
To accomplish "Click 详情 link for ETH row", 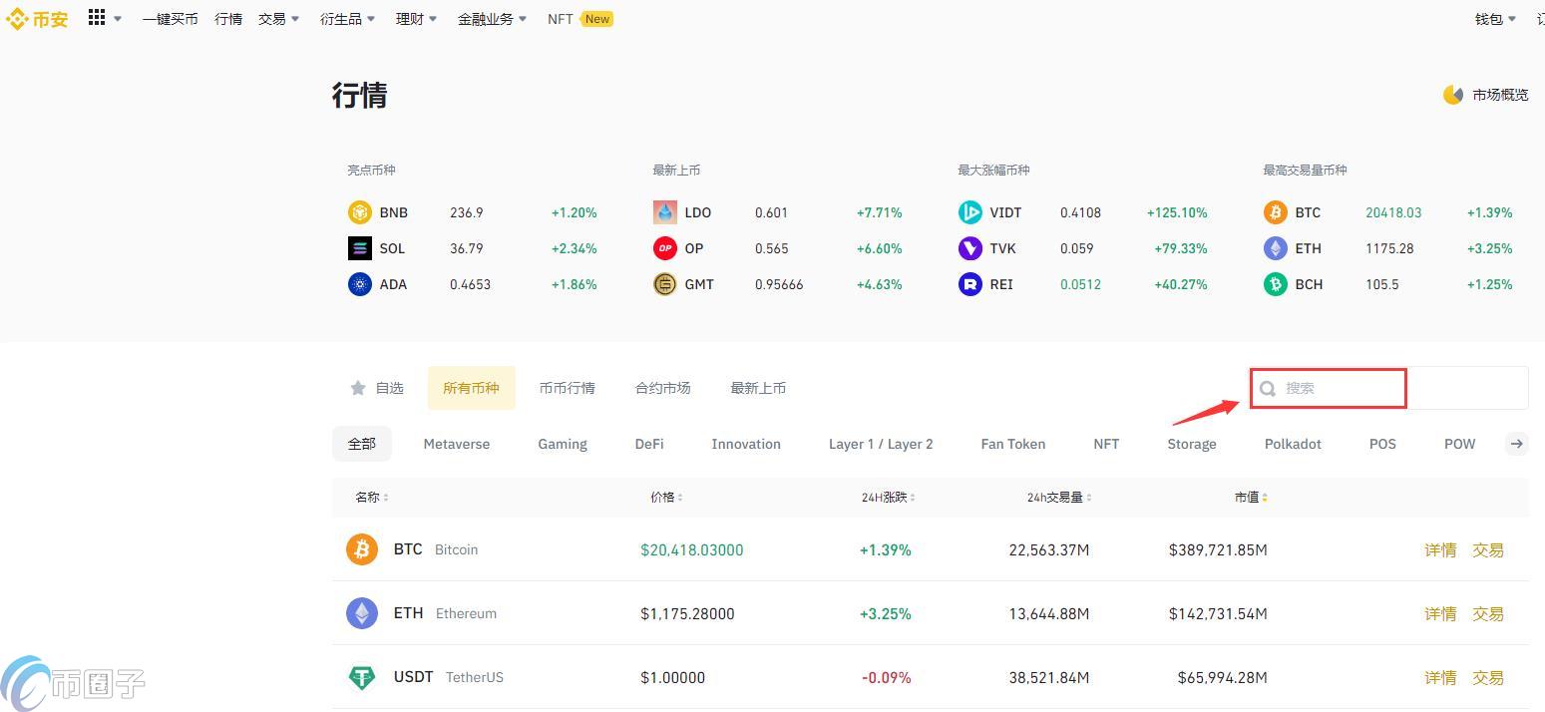I will click(1439, 613).
